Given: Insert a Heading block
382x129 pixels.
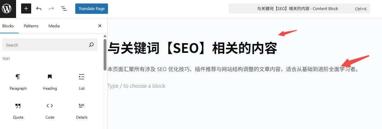Looking at the screenshot, I should pyautogui.click(x=50, y=82).
